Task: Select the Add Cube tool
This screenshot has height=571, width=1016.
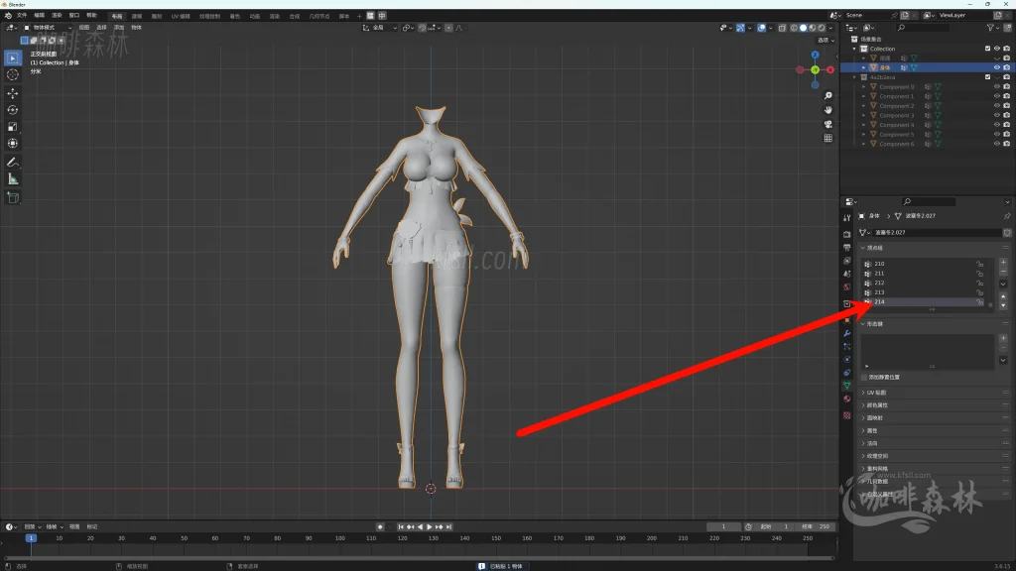Action: (x=12, y=198)
